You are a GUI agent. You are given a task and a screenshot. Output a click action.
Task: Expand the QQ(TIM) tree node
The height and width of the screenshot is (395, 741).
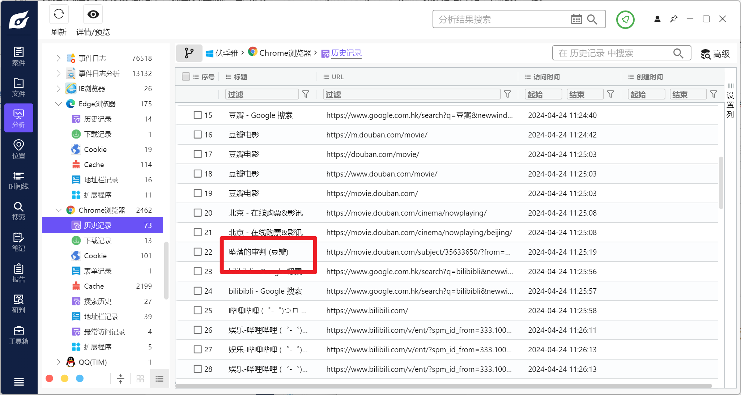point(59,362)
